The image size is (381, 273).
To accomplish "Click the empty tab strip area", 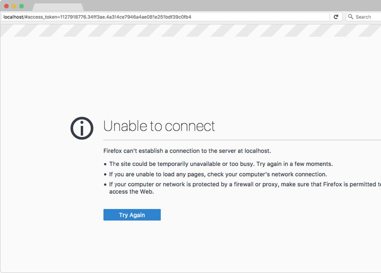I will pos(226,6).
